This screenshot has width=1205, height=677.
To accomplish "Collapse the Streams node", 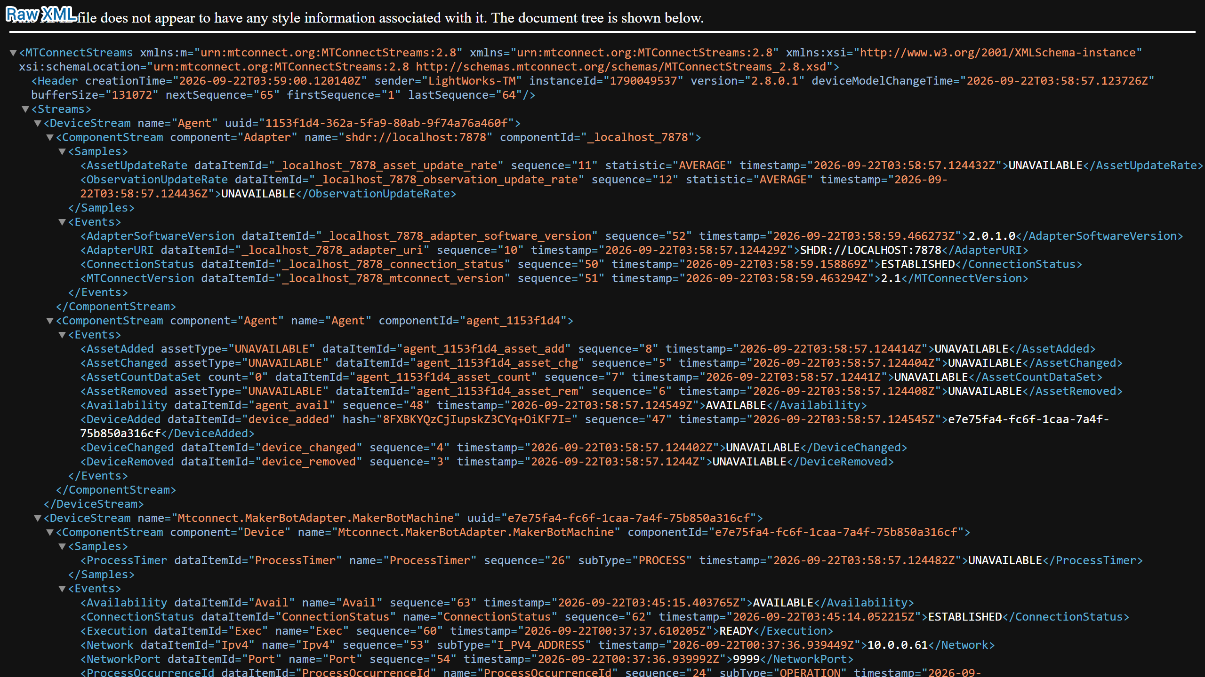I will [26, 109].
